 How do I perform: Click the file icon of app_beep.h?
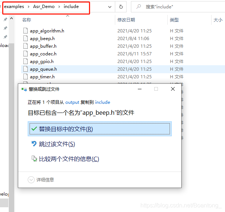pyautogui.click(x=26, y=38)
